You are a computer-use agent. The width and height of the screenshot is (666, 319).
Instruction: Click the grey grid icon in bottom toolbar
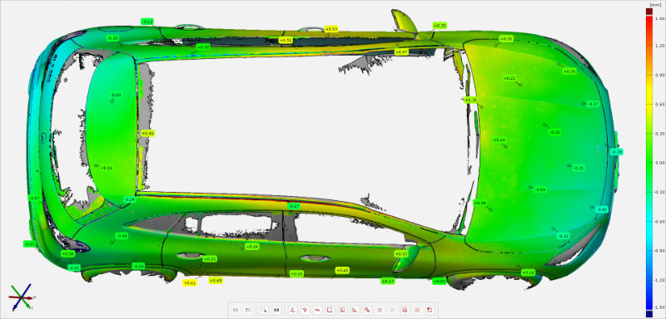coord(236,310)
